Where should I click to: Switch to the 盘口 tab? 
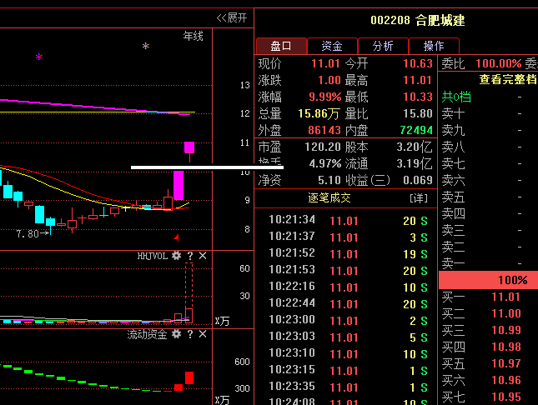pos(281,46)
